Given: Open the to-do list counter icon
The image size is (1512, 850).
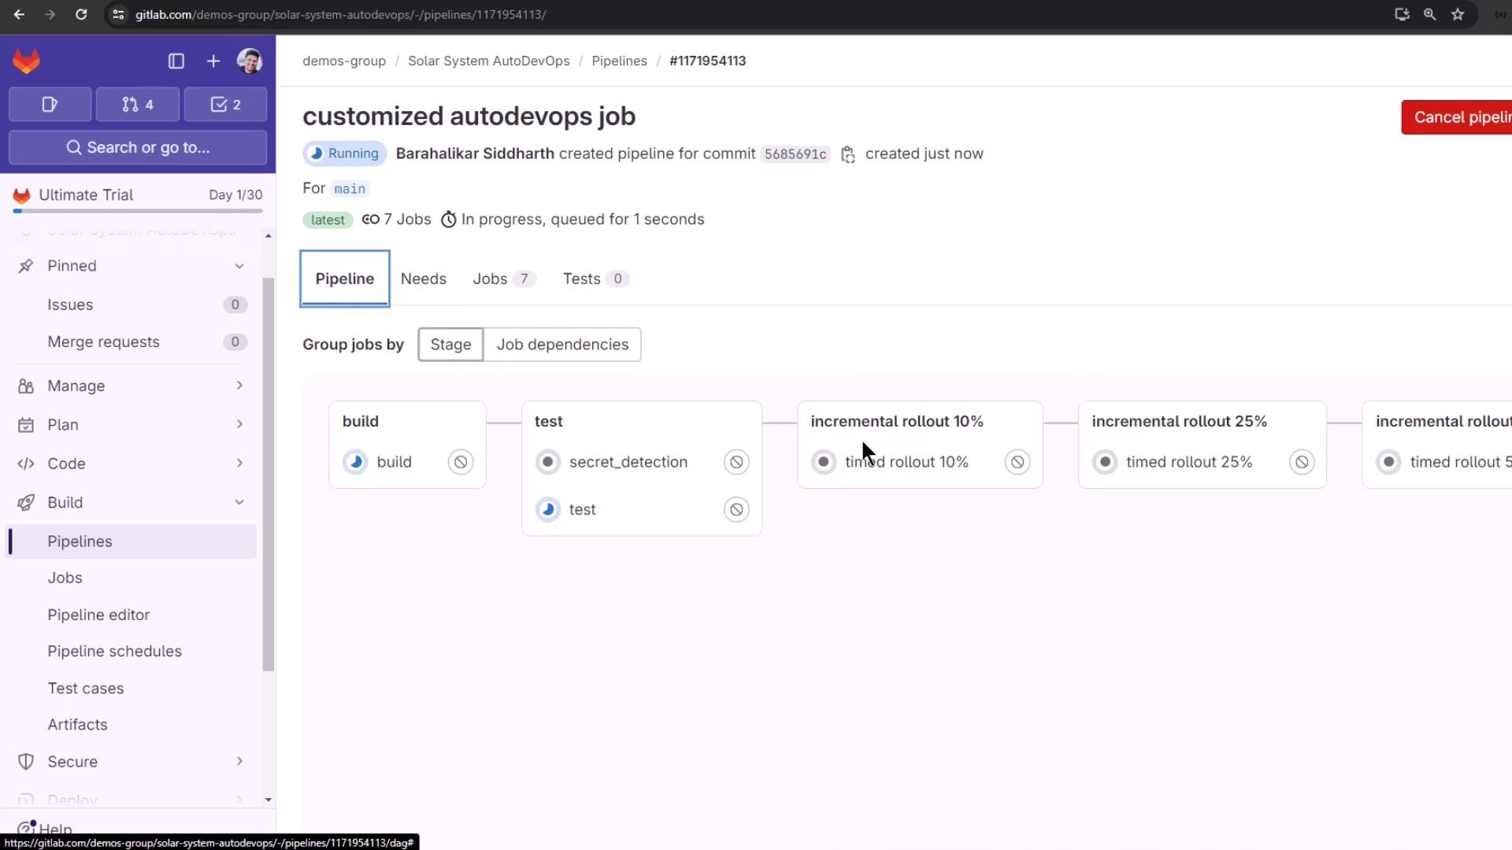Looking at the screenshot, I should coord(226,105).
